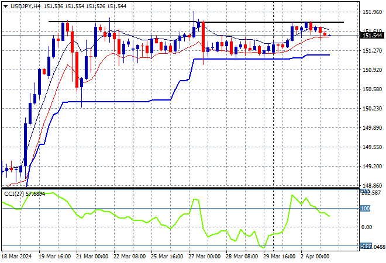Click the open price value 151.536

tap(53, 6)
